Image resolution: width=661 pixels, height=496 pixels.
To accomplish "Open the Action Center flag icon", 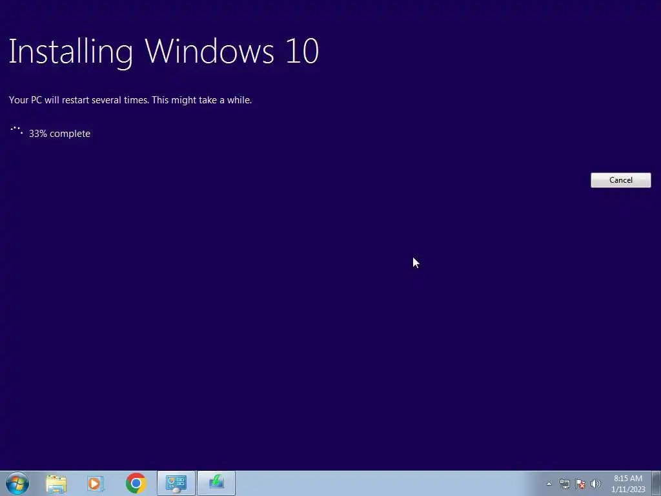I will pos(580,484).
